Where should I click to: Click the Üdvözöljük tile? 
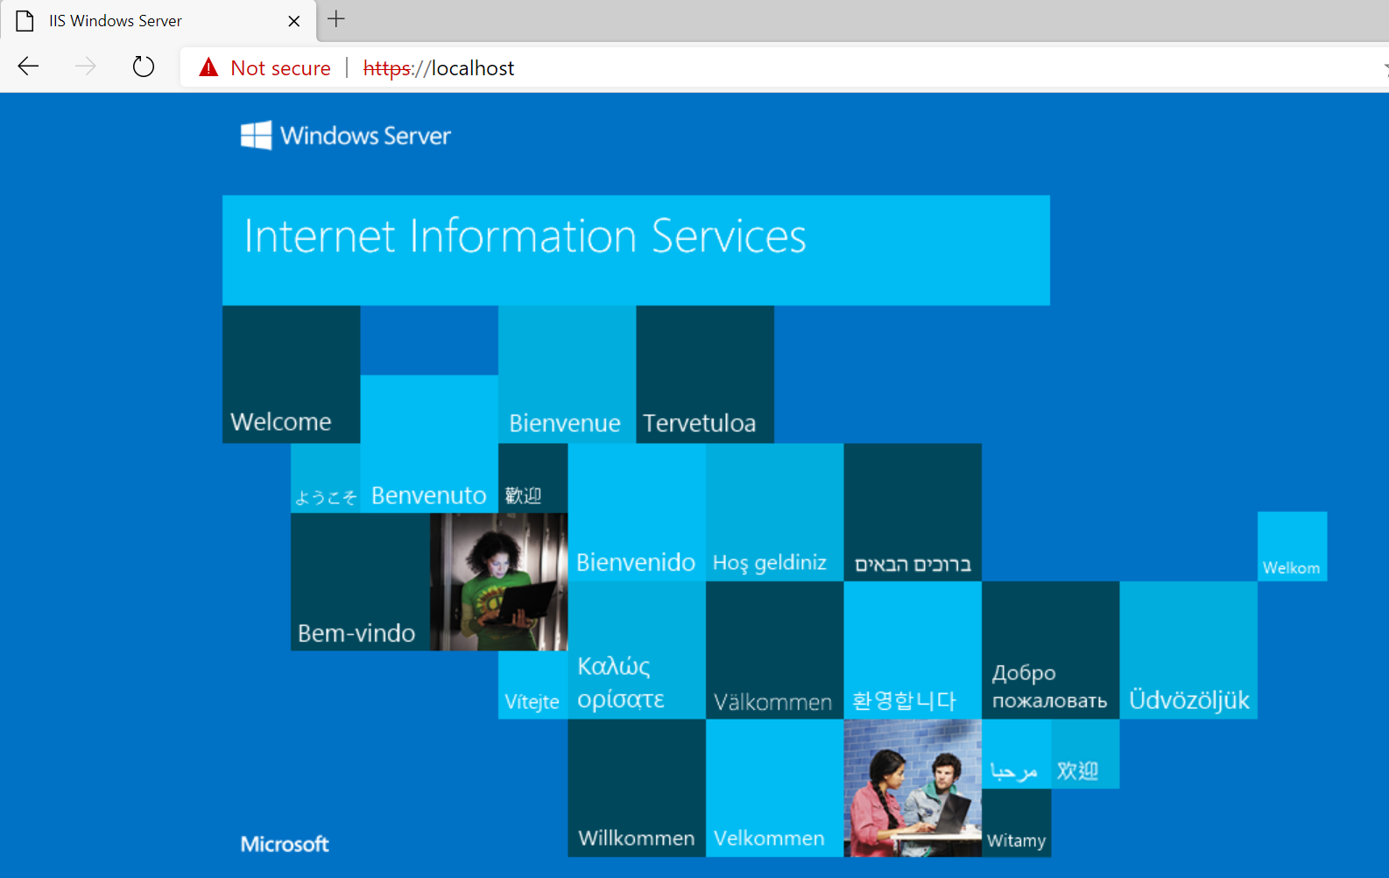[x=1188, y=650]
